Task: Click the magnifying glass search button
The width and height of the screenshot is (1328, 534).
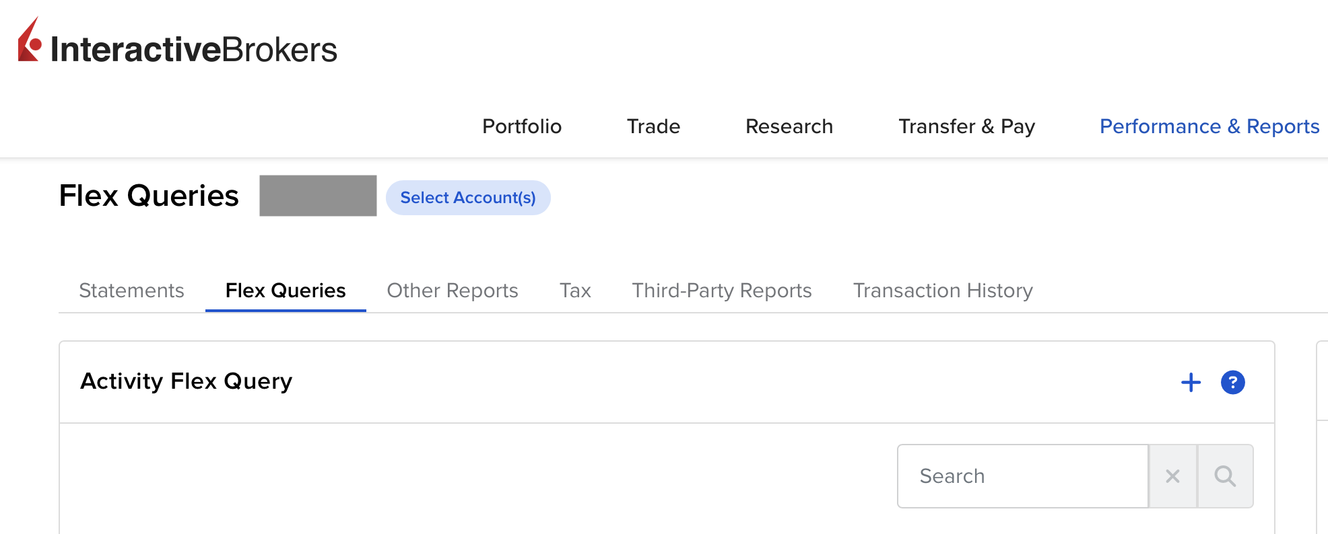Action: click(1225, 476)
